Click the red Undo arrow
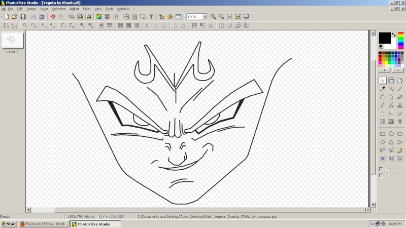The image size is (406, 228). pos(53,17)
